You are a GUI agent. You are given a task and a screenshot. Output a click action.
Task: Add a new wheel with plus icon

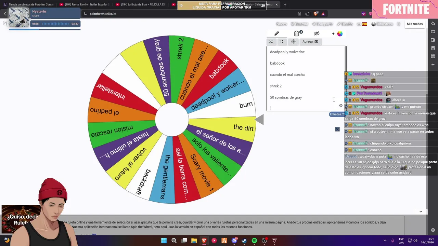[x=333, y=33]
